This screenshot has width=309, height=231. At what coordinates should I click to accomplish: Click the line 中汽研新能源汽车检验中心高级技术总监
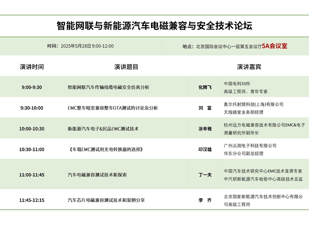tap(263, 179)
